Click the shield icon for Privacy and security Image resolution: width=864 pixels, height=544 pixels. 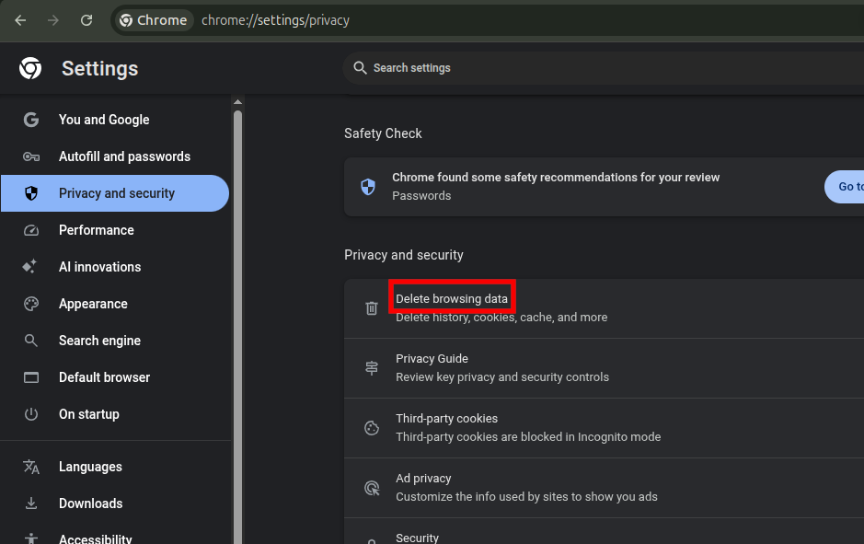click(x=31, y=193)
